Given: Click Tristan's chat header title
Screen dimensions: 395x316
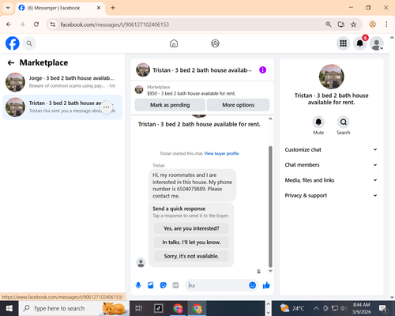Looking at the screenshot, I should (x=202, y=70).
